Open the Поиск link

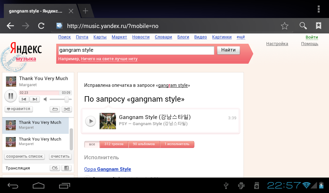coord(64,37)
